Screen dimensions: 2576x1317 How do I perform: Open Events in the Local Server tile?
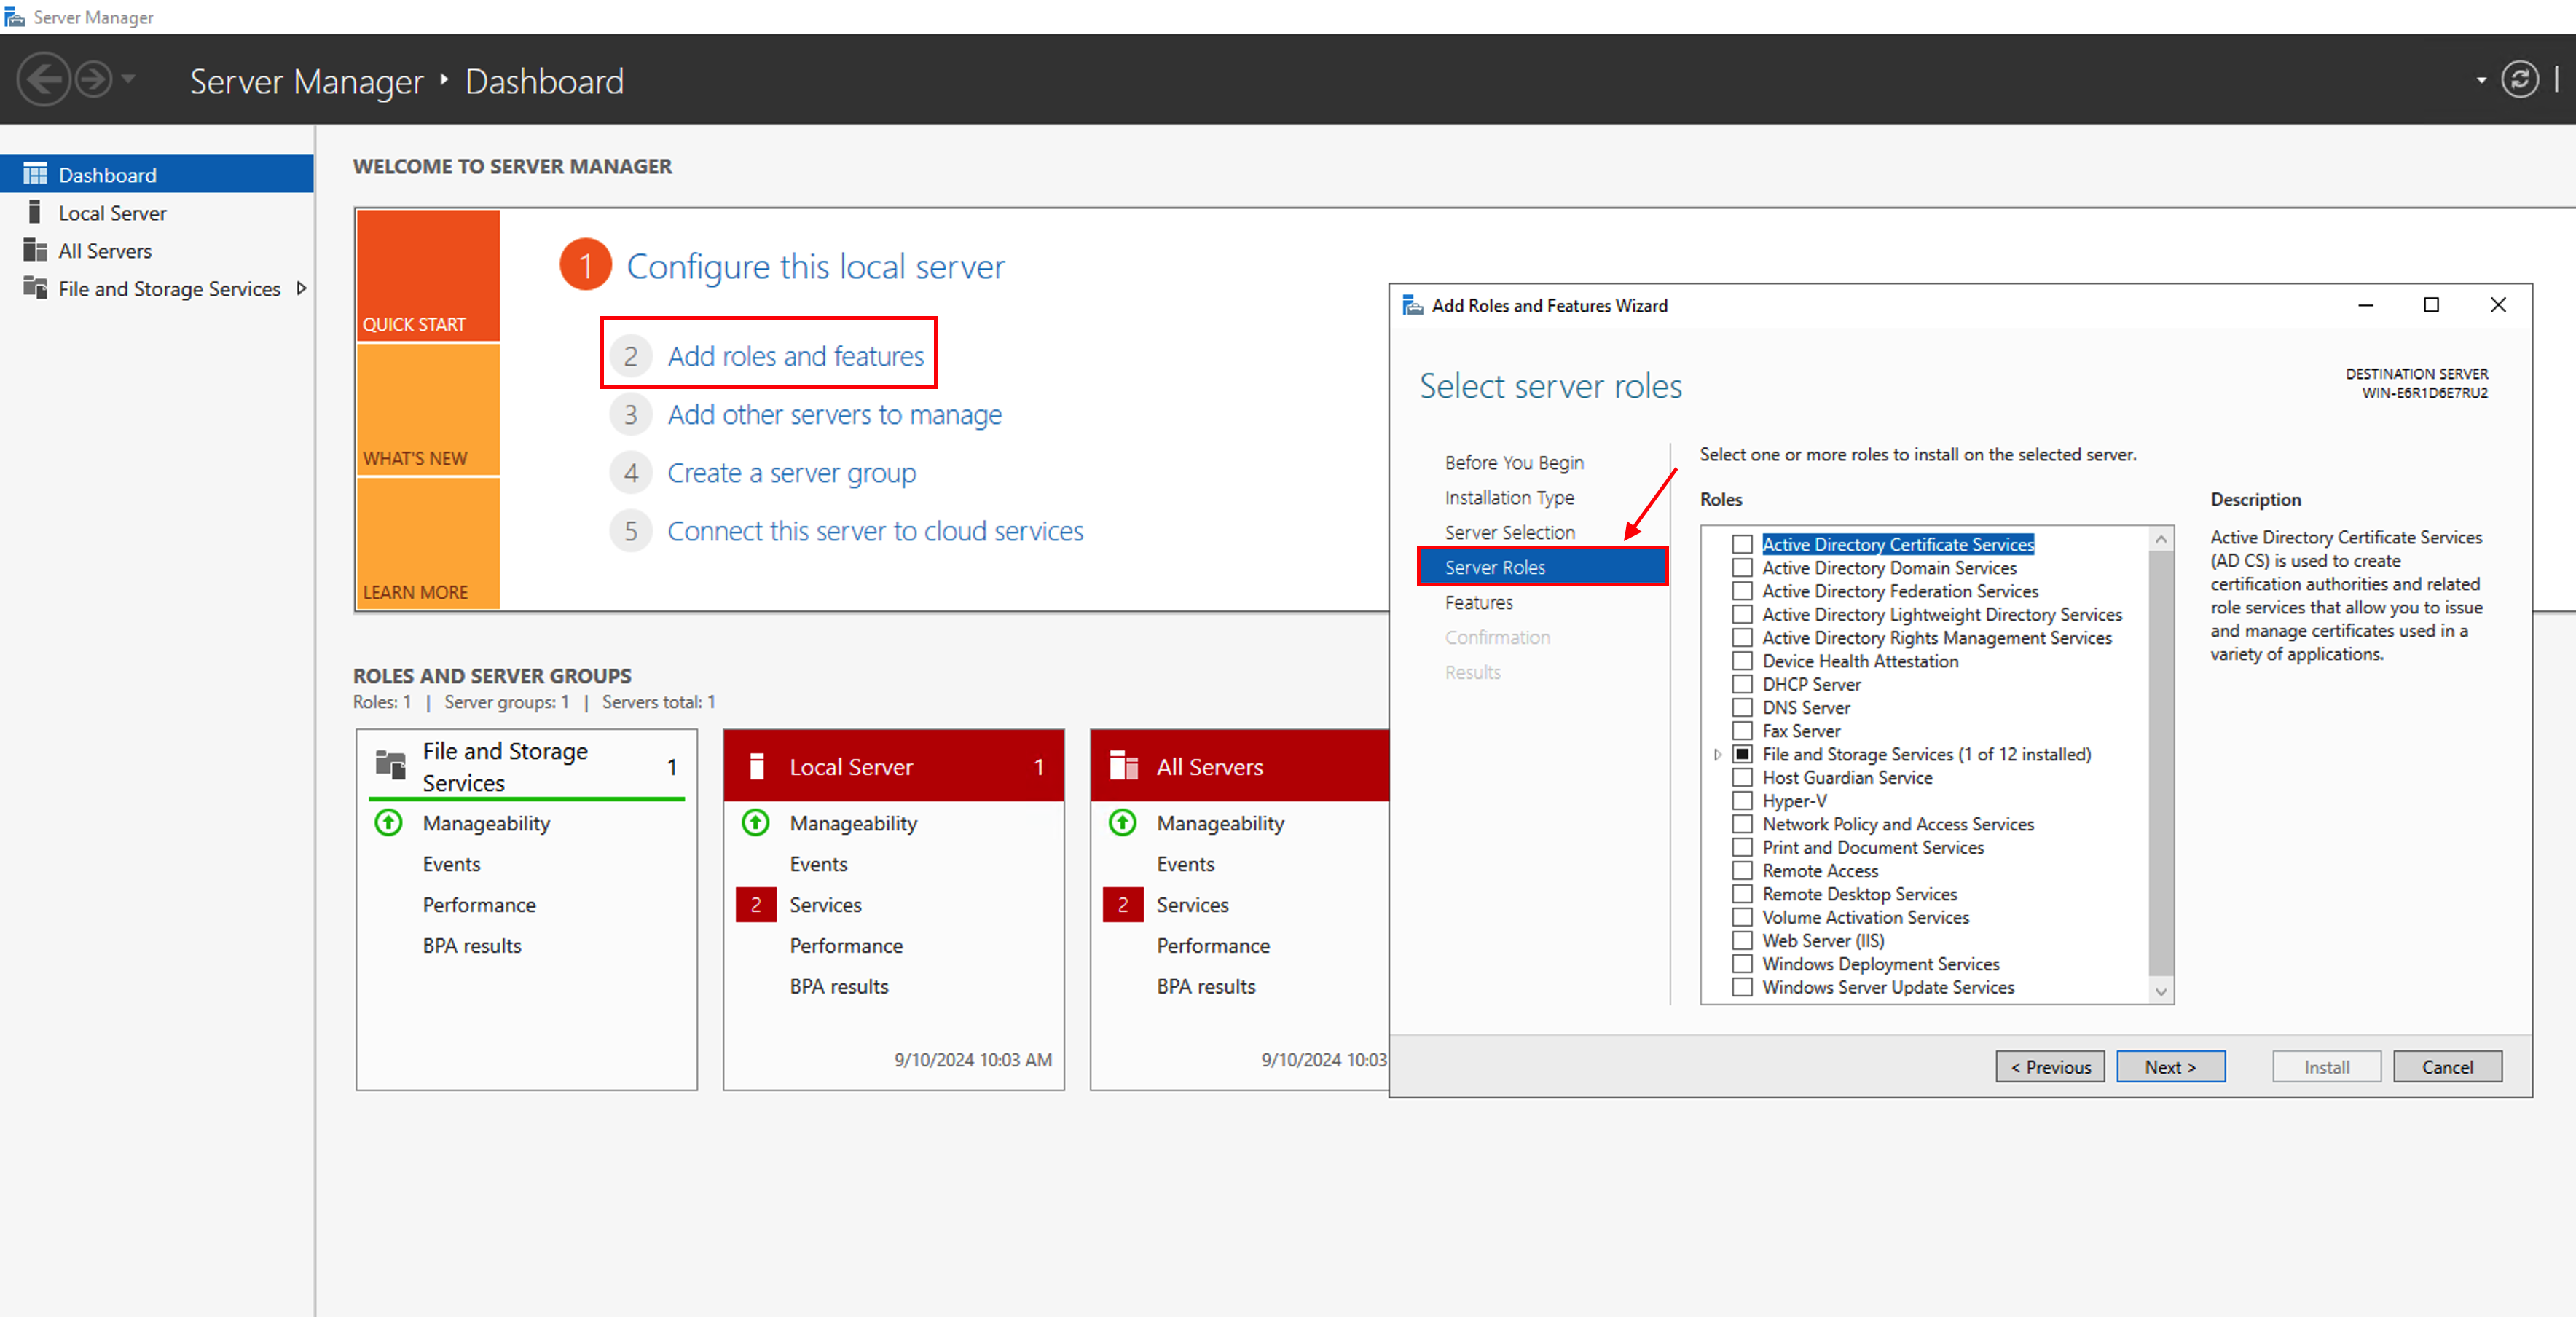818,864
